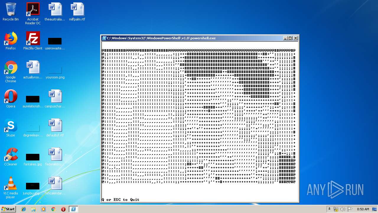Image resolution: width=378 pixels, height=213 pixels.
Task: Click the "Q or ESC to Quit" text
Action: tap(120, 200)
